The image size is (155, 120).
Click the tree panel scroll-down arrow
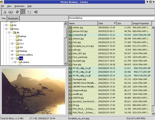pyautogui.click(x=65, y=63)
